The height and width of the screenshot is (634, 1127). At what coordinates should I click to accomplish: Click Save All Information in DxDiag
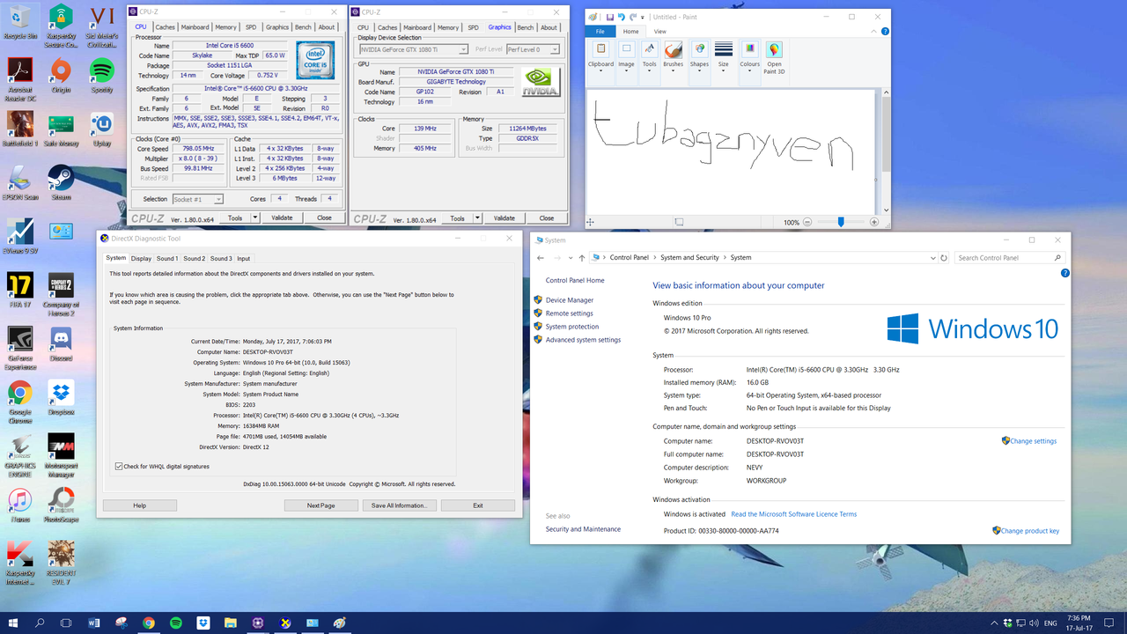pos(399,505)
